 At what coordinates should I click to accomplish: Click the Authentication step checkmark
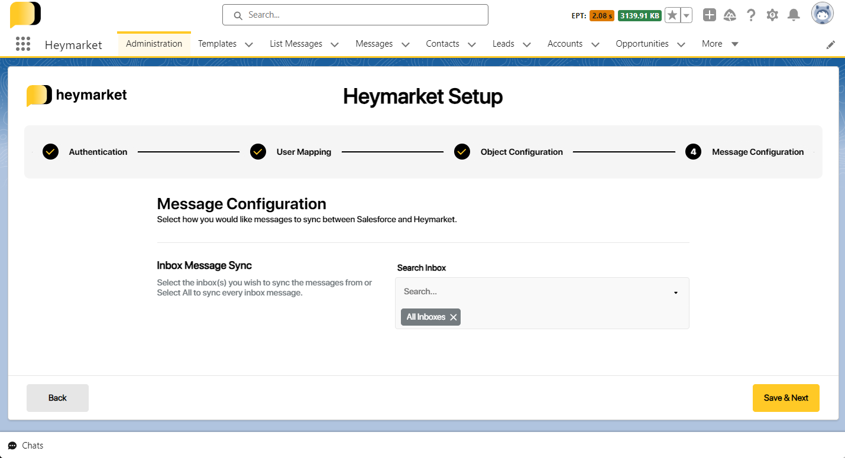point(51,152)
